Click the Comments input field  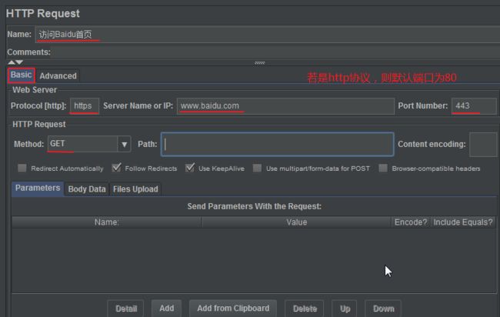[x=276, y=52]
